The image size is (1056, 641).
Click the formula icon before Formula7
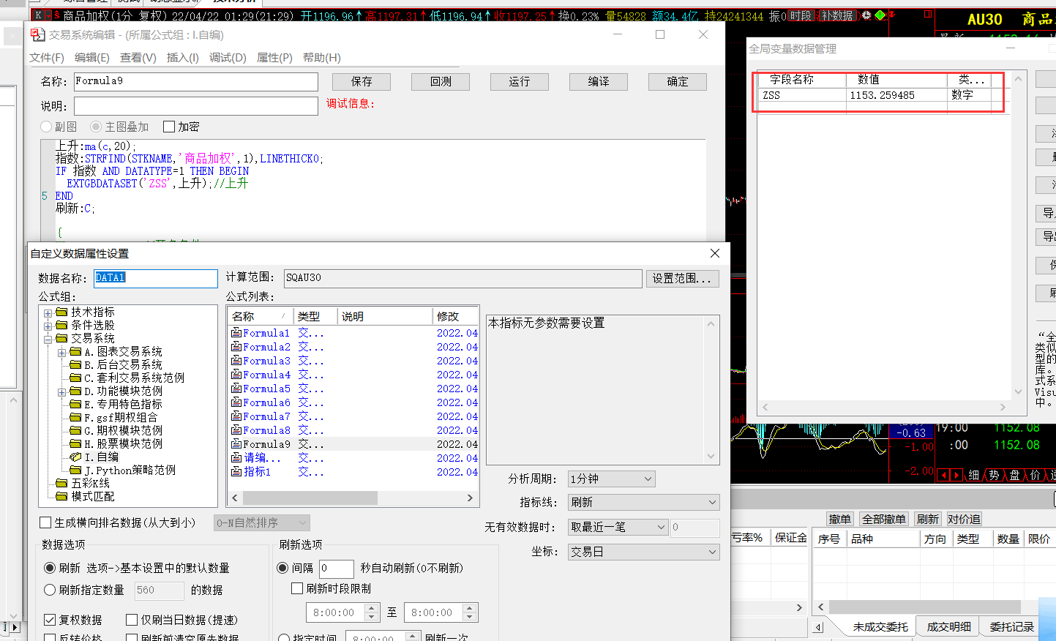pyautogui.click(x=236, y=416)
